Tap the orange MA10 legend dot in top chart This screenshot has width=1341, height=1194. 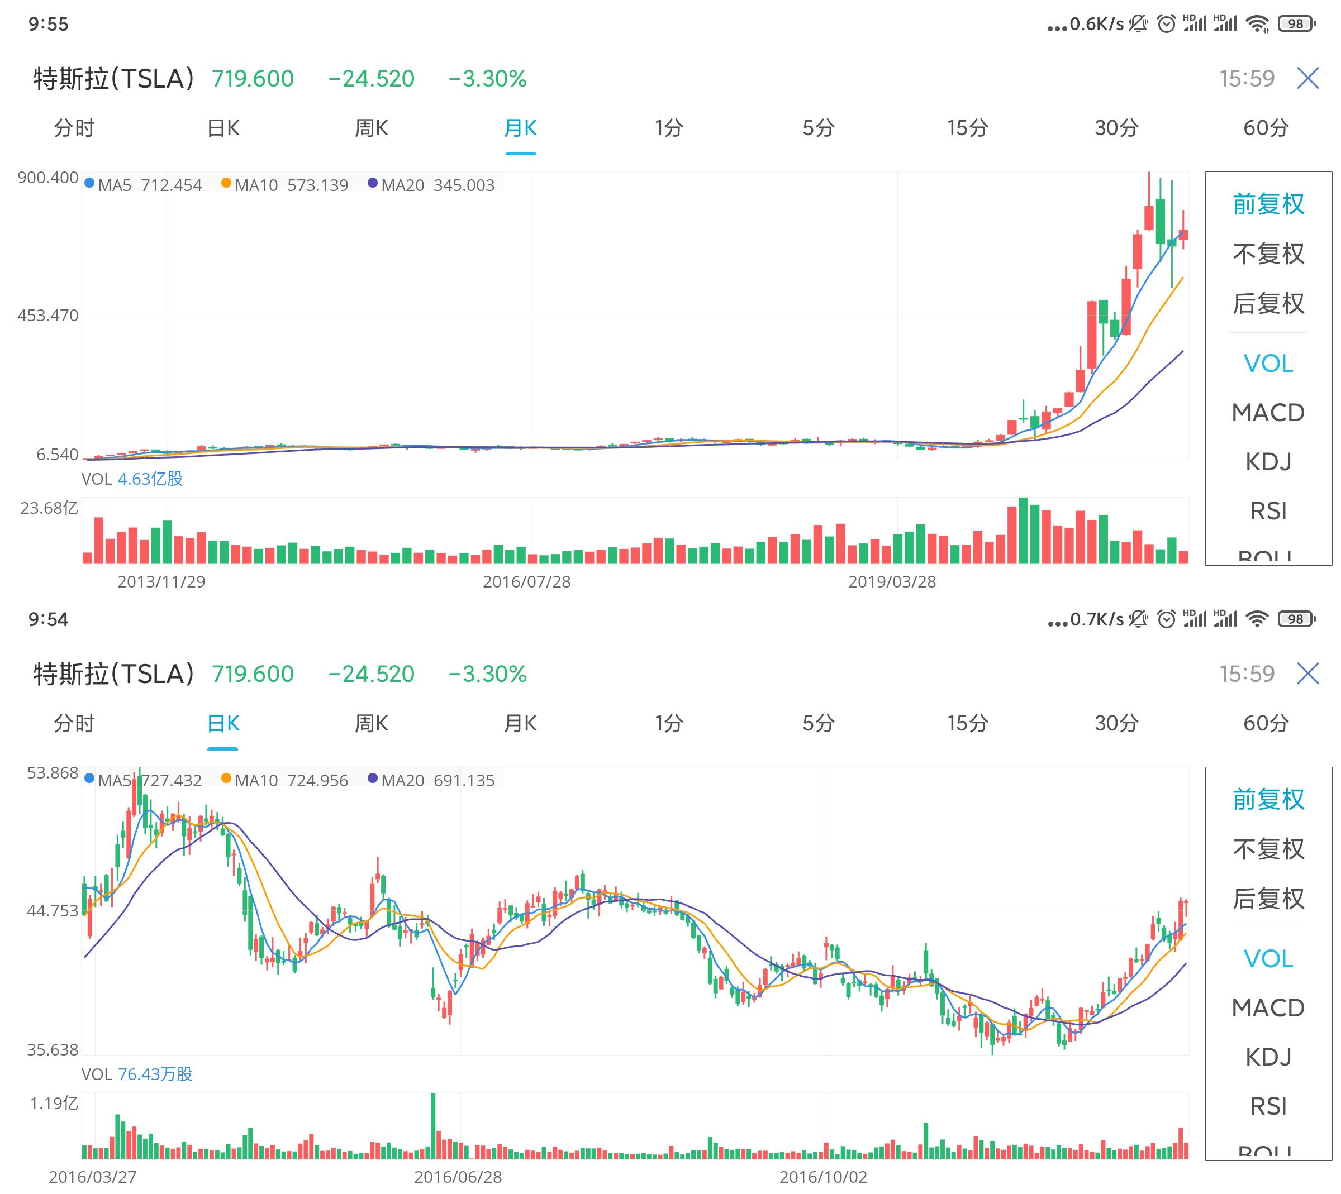click(x=226, y=183)
